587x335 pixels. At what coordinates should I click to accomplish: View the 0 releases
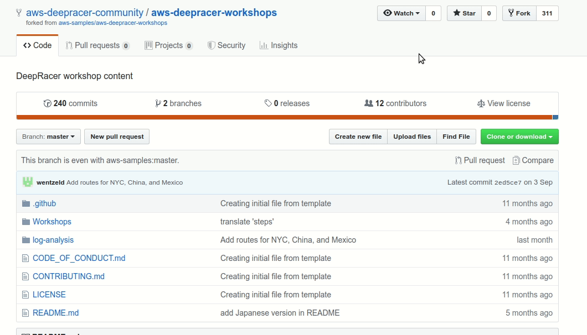coord(287,103)
